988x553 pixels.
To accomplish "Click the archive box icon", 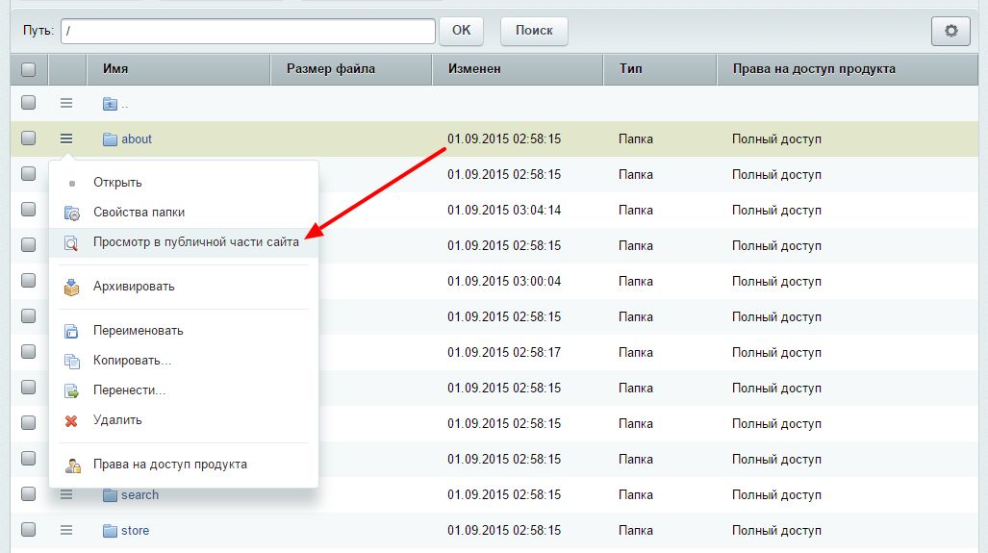I will point(71,287).
